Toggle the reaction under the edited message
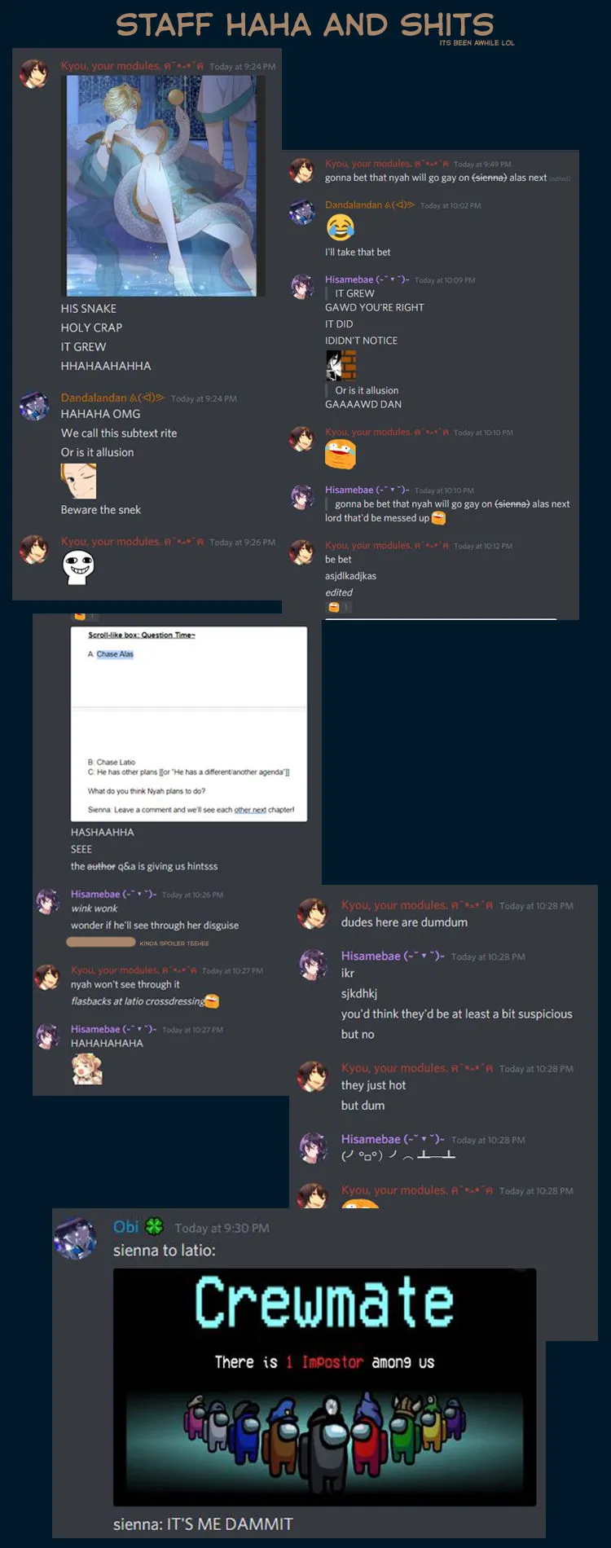Screen dimensions: 611x1548 point(339,607)
